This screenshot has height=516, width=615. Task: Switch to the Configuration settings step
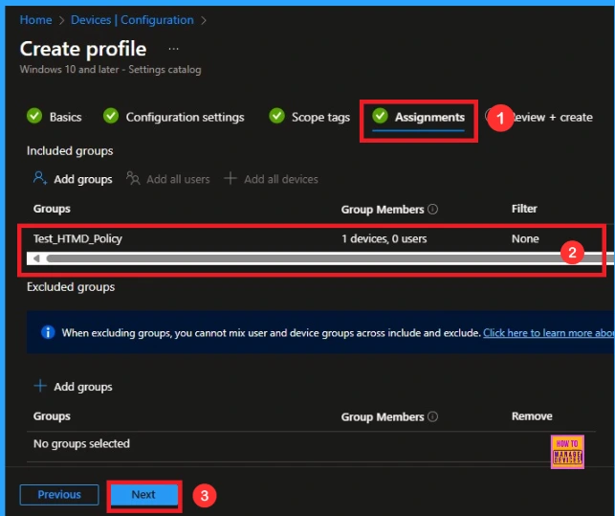pyautogui.click(x=185, y=117)
